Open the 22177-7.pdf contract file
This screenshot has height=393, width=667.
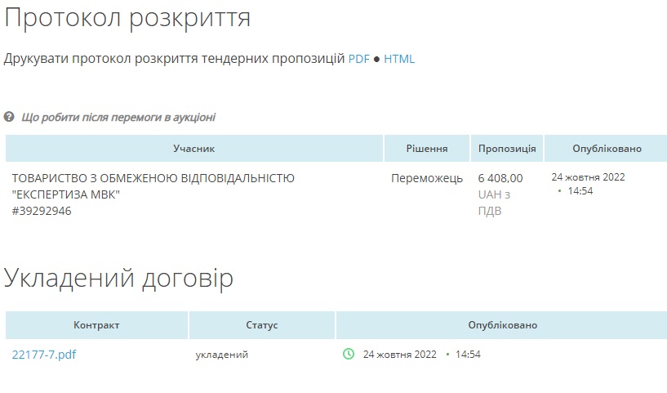44,355
